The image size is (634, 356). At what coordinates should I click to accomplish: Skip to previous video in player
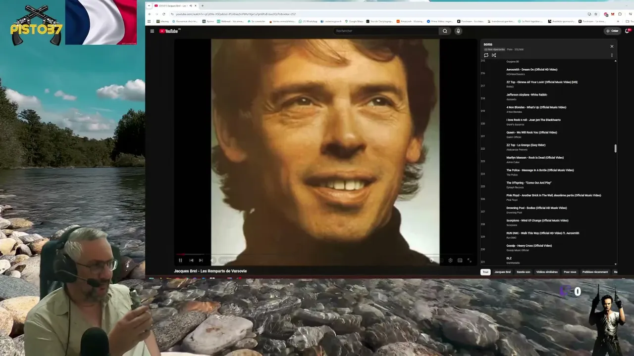pyautogui.click(x=191, y=260)
